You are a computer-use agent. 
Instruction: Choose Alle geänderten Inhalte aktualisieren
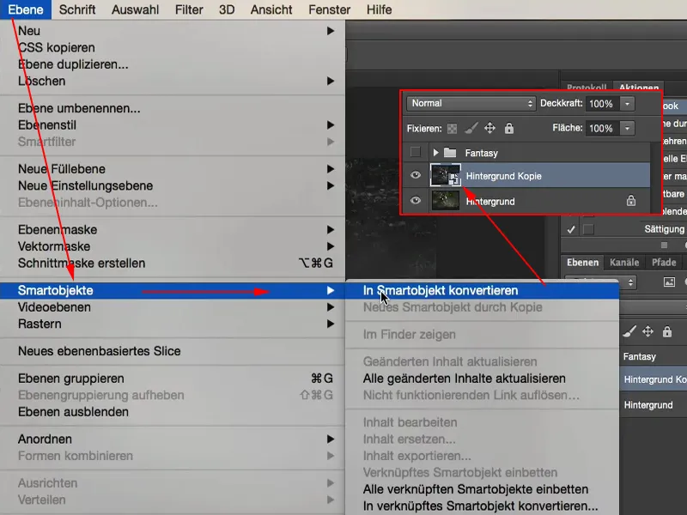[483, 379]
